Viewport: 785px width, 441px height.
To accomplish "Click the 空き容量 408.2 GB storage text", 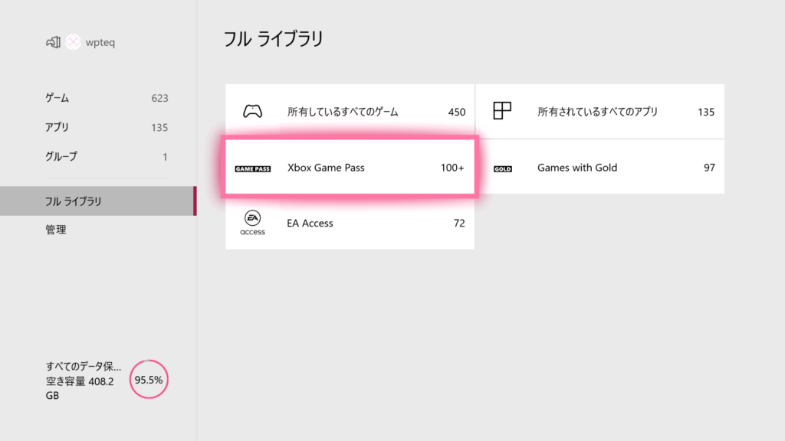I will click(80, 388).
